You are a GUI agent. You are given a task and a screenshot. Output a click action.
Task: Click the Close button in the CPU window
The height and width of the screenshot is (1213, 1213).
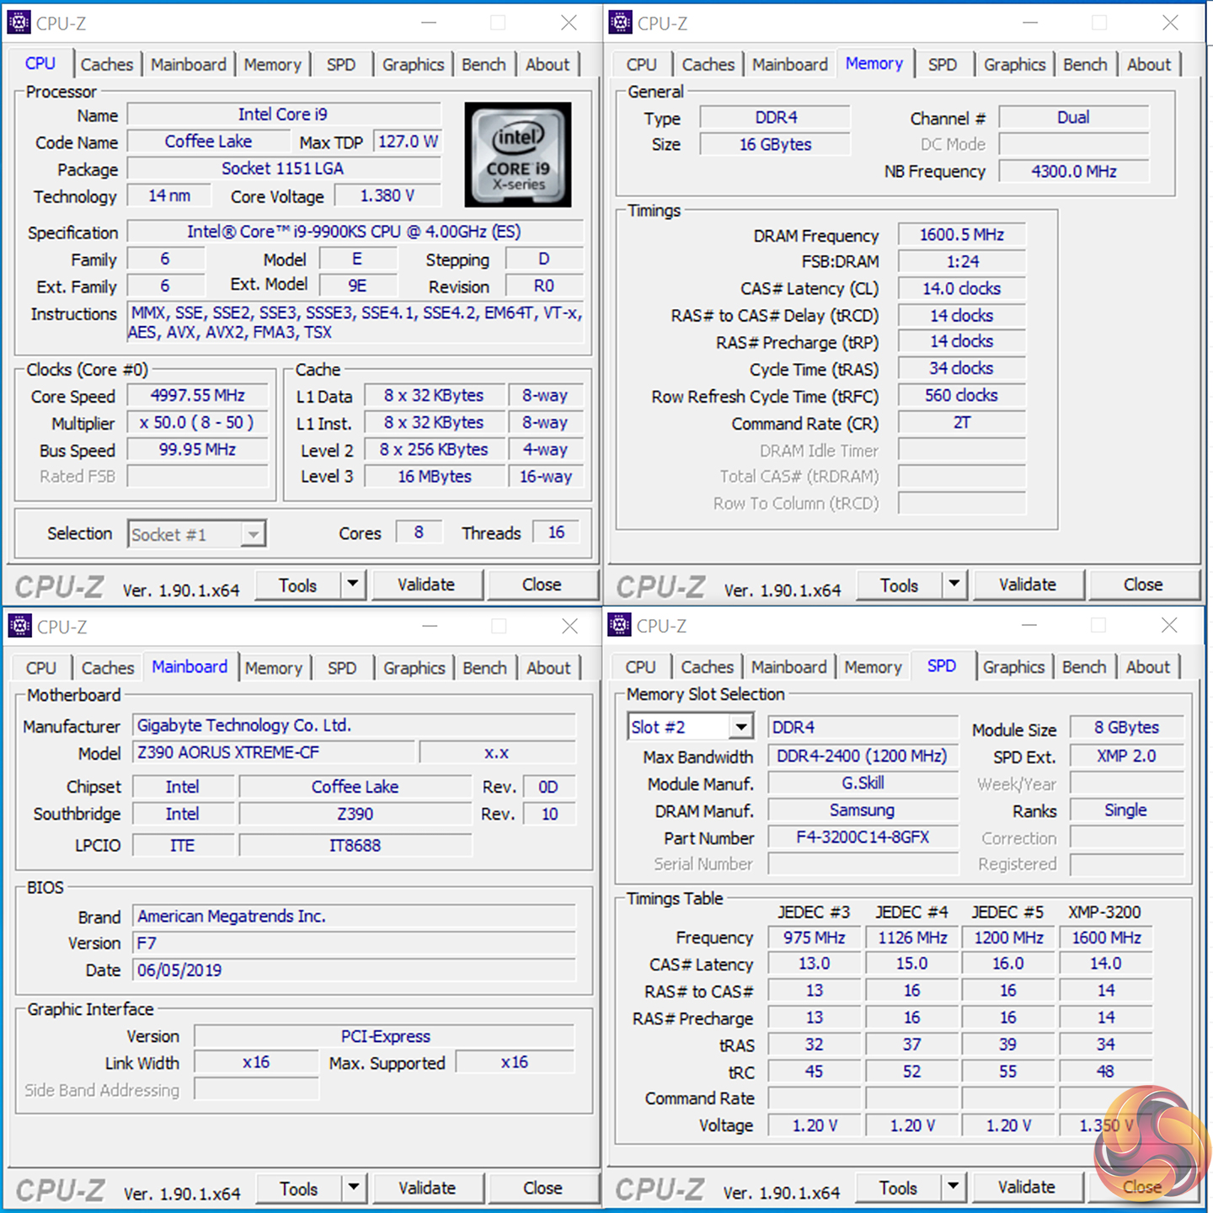[542, 585]
